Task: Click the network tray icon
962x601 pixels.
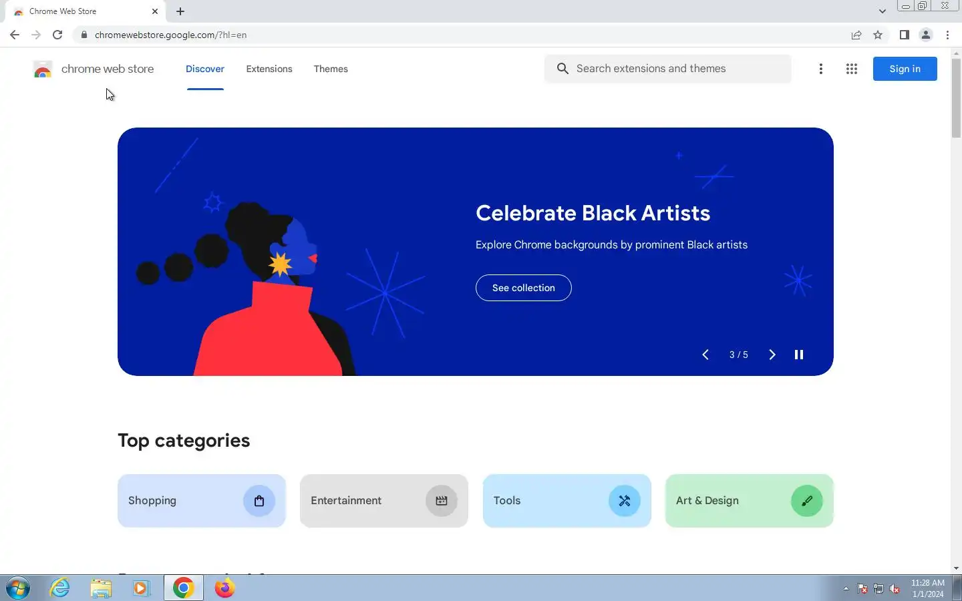Action: (x=878, y=589)
